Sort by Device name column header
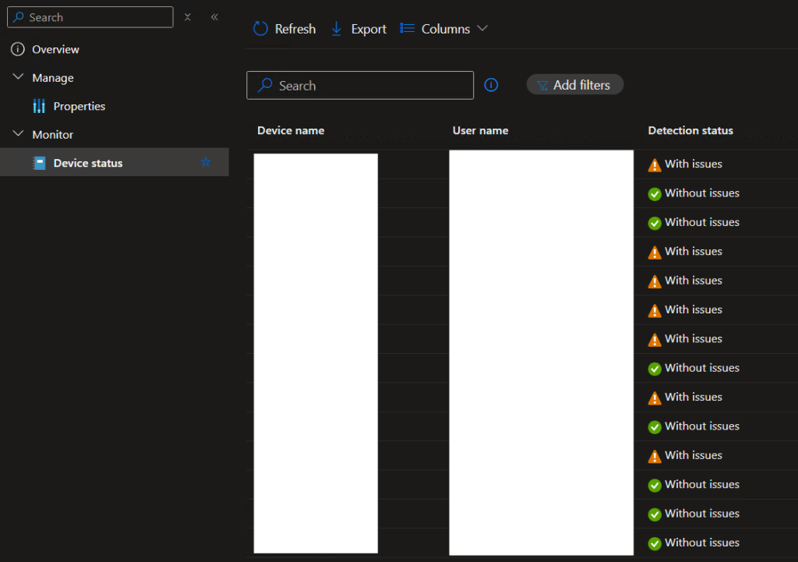 click(291, 130)
